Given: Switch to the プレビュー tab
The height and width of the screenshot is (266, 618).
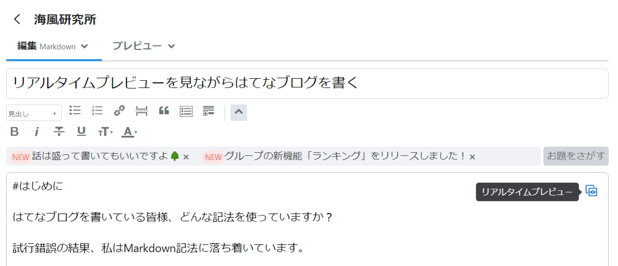Looking at the screenshot, I should (144, 46).
